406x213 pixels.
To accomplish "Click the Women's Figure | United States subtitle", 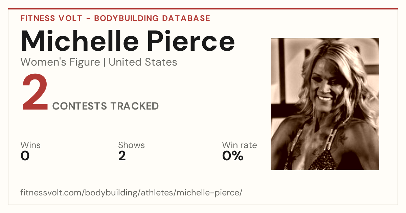I will click(99, 62).
